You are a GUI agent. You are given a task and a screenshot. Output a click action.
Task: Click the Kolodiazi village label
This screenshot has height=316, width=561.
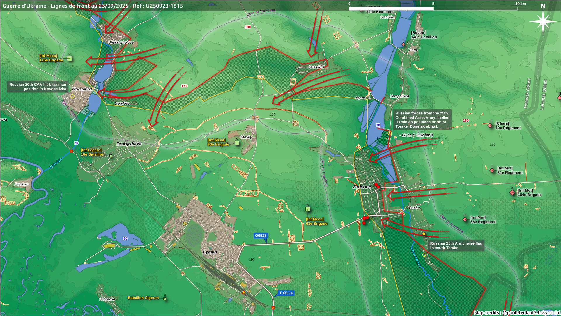click(x=316, y=67)
